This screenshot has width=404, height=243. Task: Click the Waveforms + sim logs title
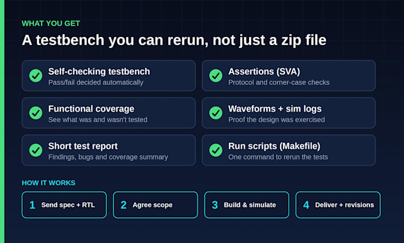(275, 109)
